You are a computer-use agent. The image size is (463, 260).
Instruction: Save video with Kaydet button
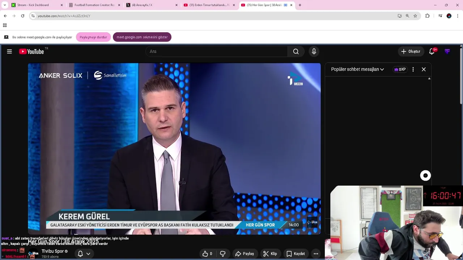point(296,254)
